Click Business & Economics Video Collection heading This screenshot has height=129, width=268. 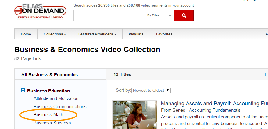[87, 50]
